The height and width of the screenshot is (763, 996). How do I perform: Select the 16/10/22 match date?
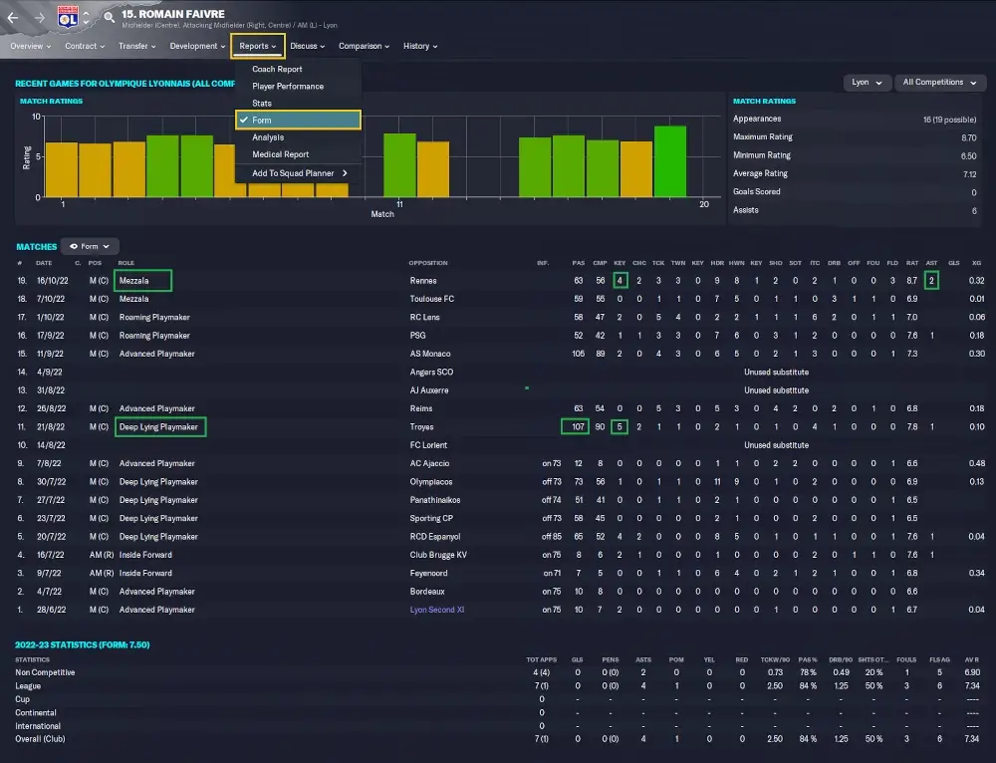pyautogui.click(x=52, y=281)
